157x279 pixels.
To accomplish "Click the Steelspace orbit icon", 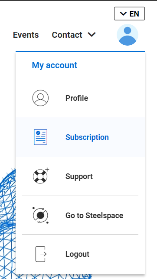I will point(40,215).
